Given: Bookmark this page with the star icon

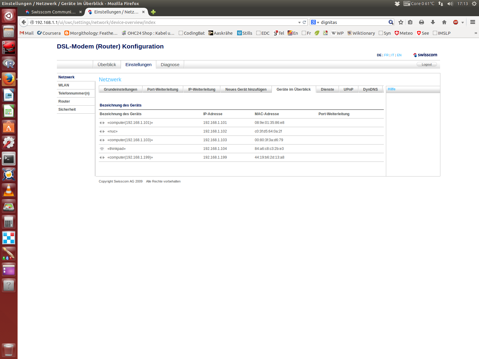Looking at the screenshot, I should pos(401,22).
